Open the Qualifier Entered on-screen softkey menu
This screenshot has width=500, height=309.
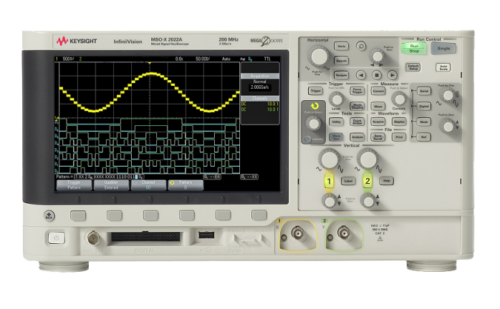[x=111, y=185]
